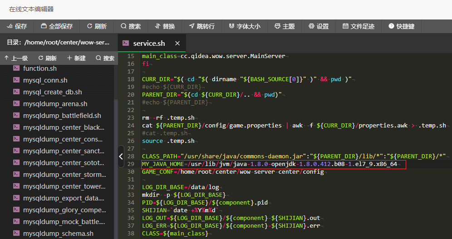Go up one level (上一级) in the directory
Viewport: 452px width, 239px height.
coord(16,58)
